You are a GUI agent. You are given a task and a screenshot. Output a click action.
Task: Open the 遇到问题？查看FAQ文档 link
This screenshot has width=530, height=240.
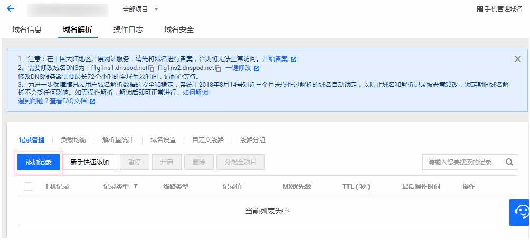point(52,101)
